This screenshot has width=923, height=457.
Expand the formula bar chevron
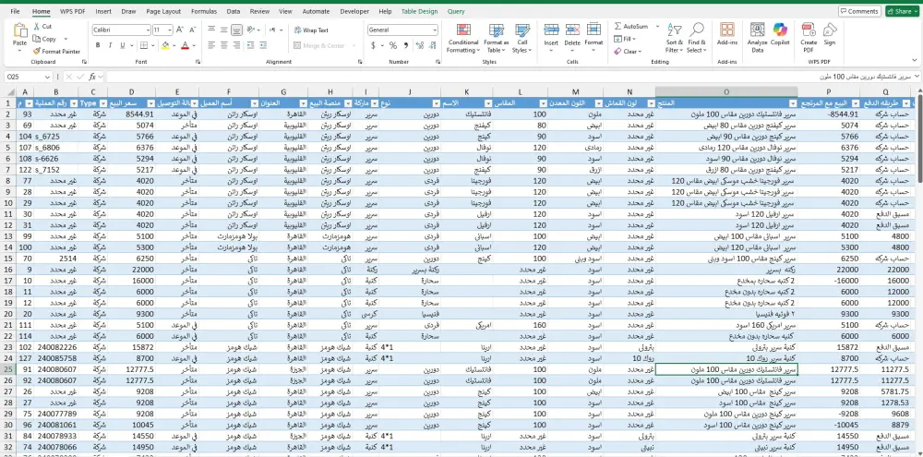click(x=917, y=77)
